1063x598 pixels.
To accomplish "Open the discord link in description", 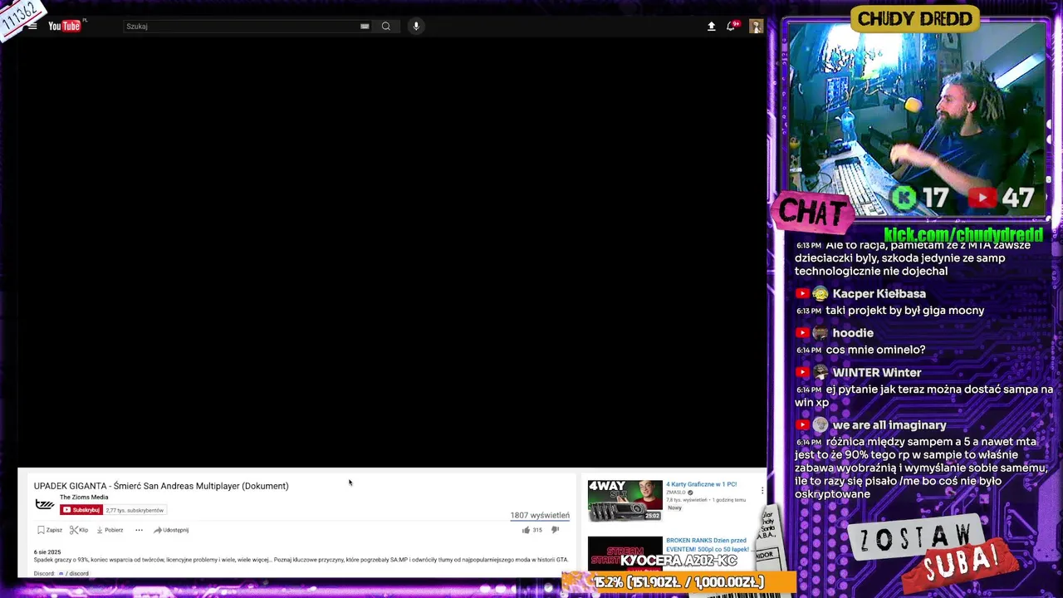I will pos(73,574).
